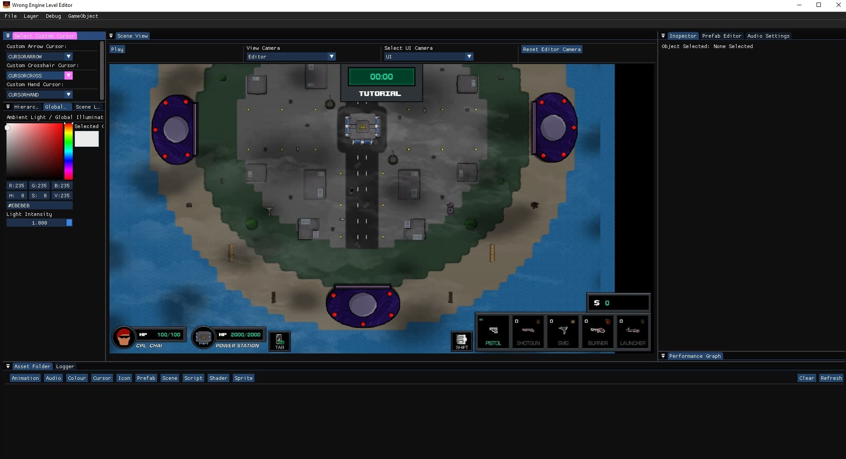Select the Launcher weapon slot icon
Screen dimensions: 846x459
click(x=633, y=332)
